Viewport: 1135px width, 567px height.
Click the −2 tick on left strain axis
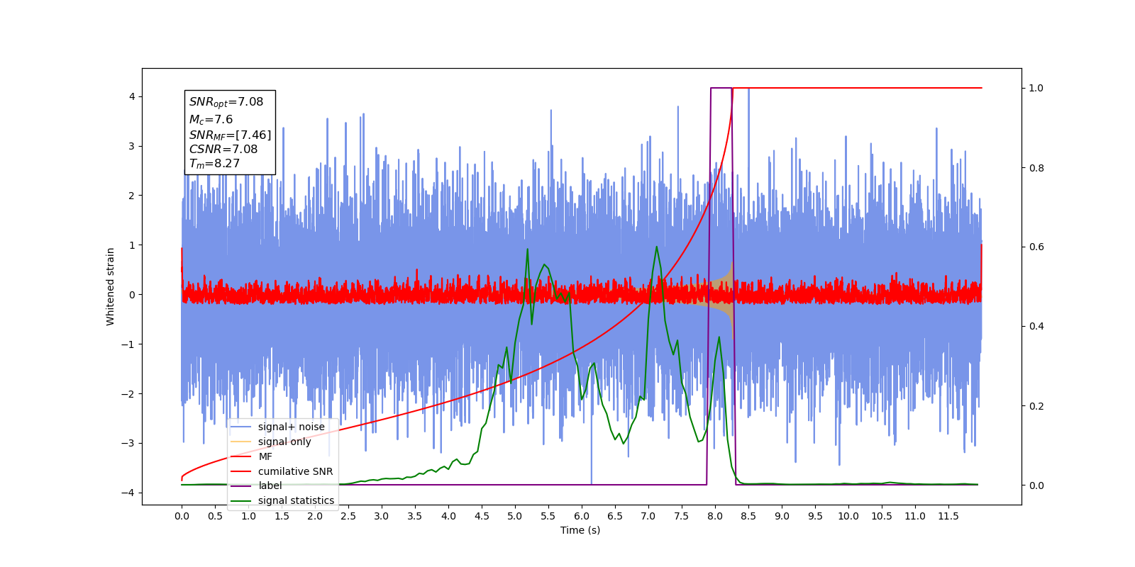(129, 393)
